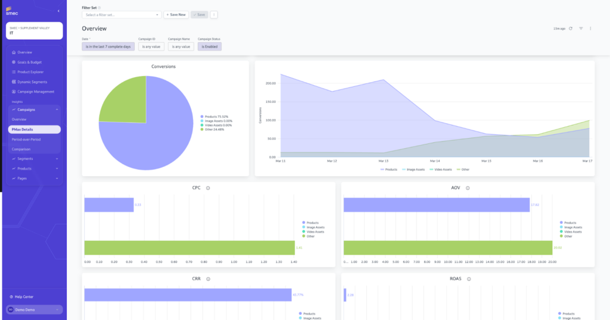
Task: Toggle Products series in the Conversions pie legend
Action: (x=216, y=117)
